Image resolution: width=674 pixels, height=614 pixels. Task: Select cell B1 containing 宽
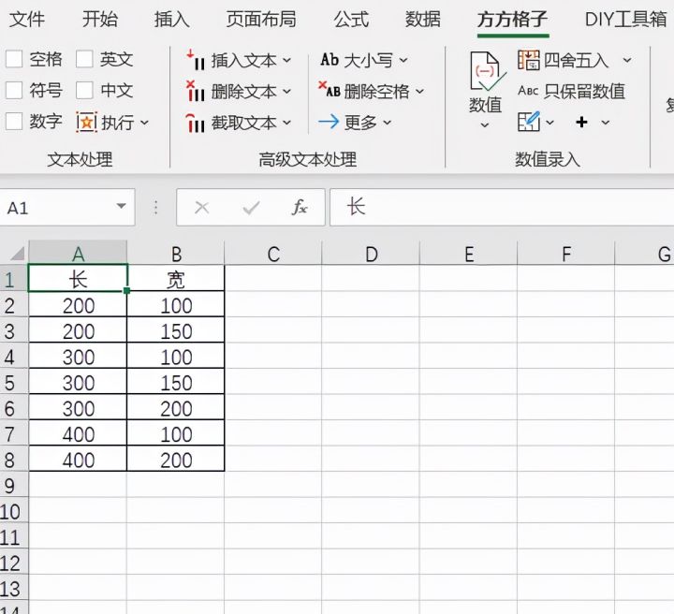click(x=176, y=279)
